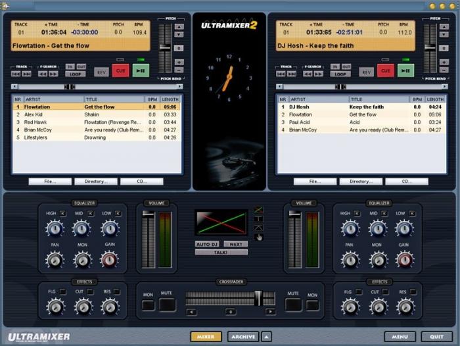Click right deck pitch bend plus button
The width and height of the screenshot is (460, 346).
444,62
